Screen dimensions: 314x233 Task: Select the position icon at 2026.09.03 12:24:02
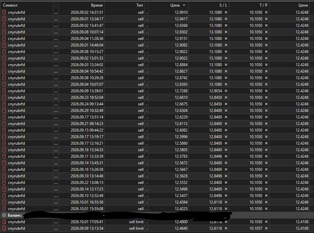pos(4,65)
